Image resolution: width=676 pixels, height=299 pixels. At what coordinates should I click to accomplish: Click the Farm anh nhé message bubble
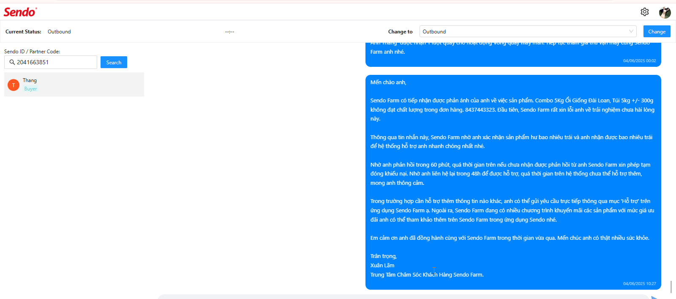513,54
